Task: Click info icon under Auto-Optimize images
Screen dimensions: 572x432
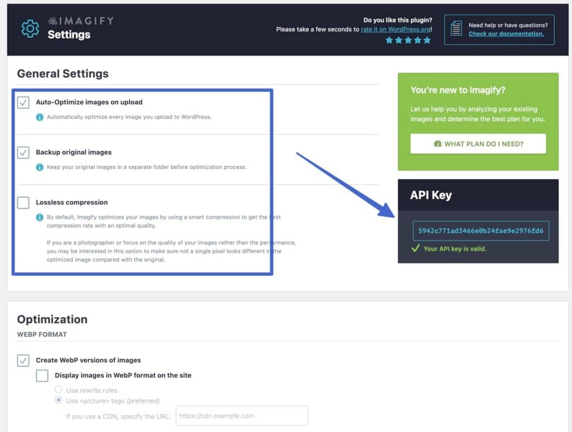Action: pyautogui.click(x=40, y=117)
